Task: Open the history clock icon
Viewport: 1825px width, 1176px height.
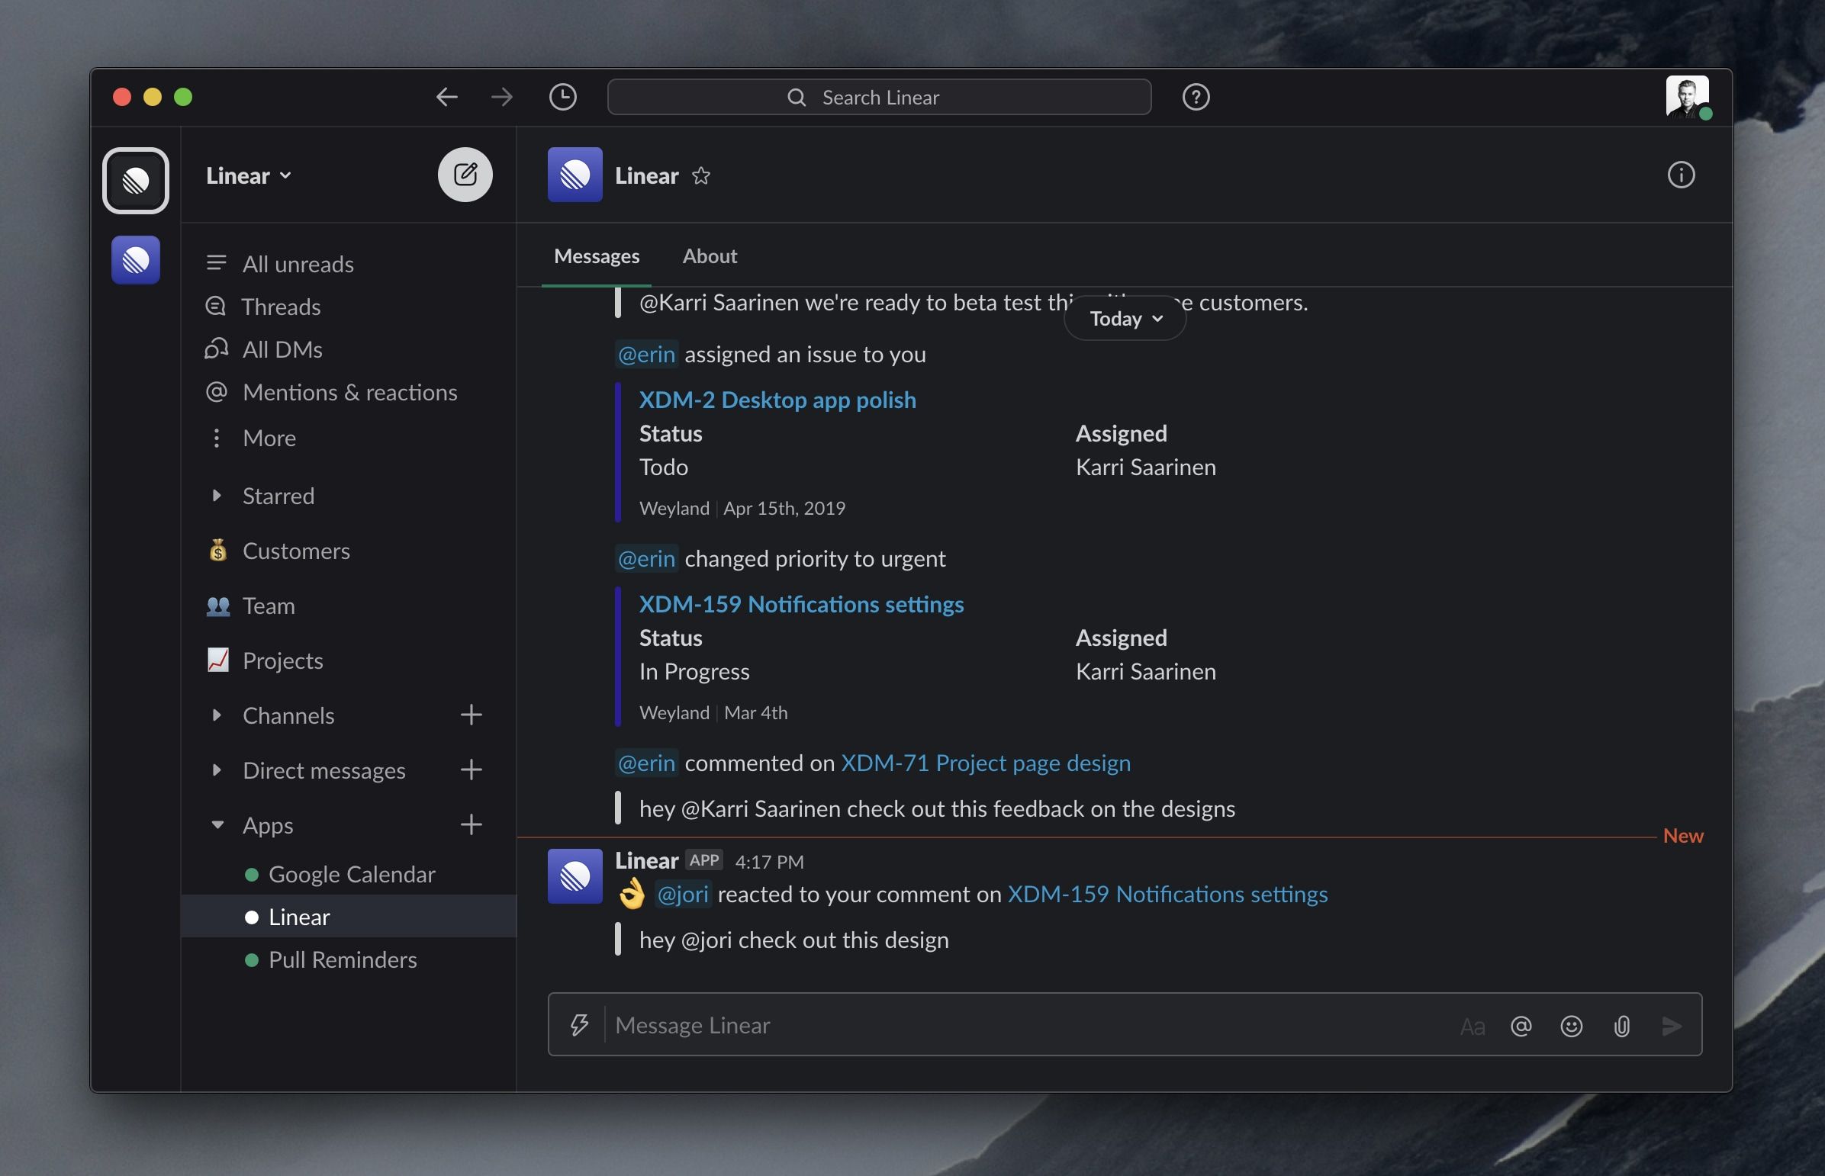Action: click(562, 97)
